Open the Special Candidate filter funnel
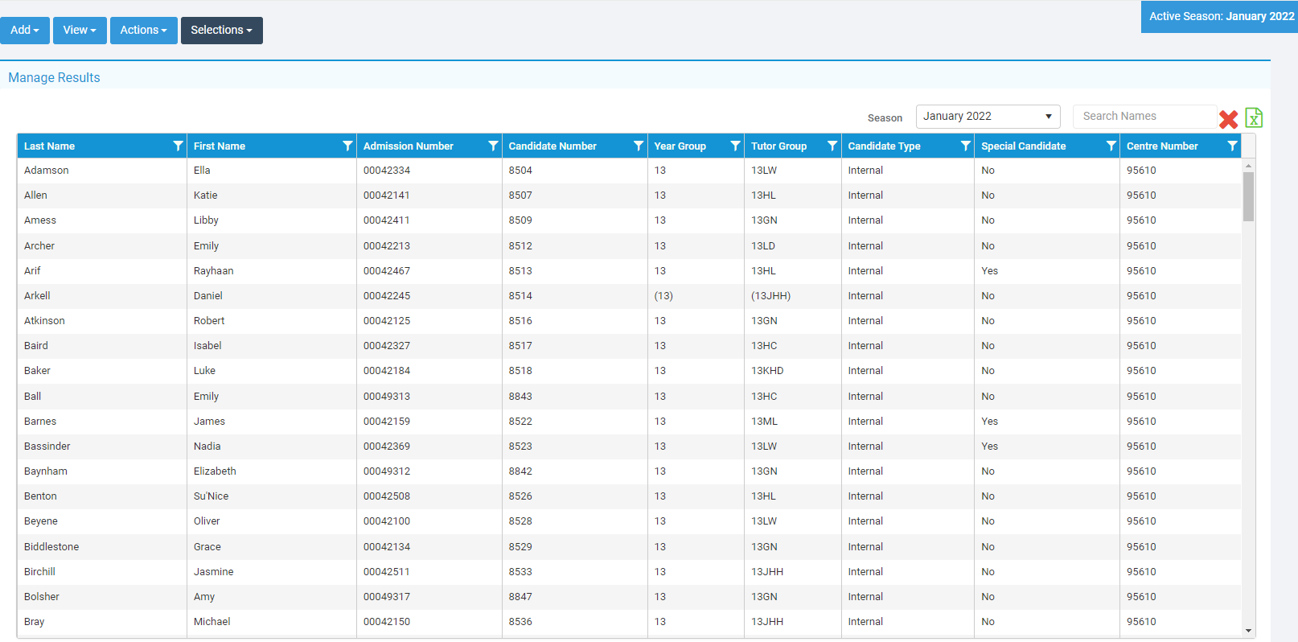This screenshot has height=642, width=1298. click(1111, 146)
